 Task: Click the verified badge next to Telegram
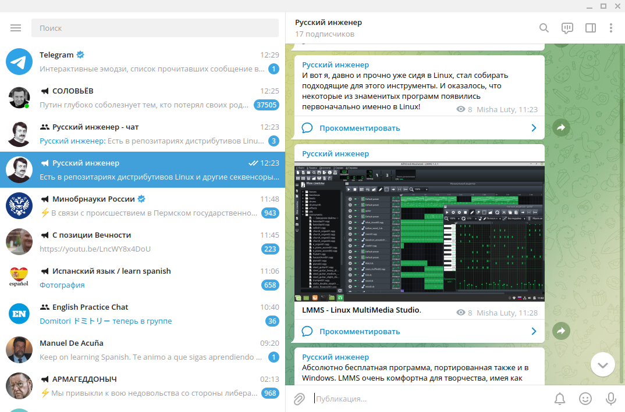pyautogui.click(x=80, y=55)
